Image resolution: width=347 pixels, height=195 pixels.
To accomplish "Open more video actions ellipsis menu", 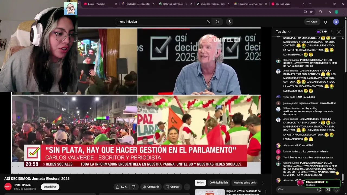I will point(187,187).
